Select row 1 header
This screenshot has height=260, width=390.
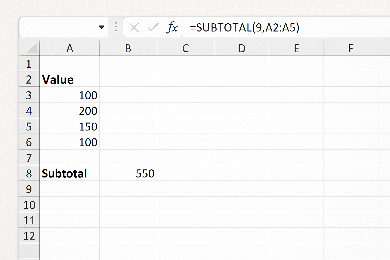(x=29, y=64)
